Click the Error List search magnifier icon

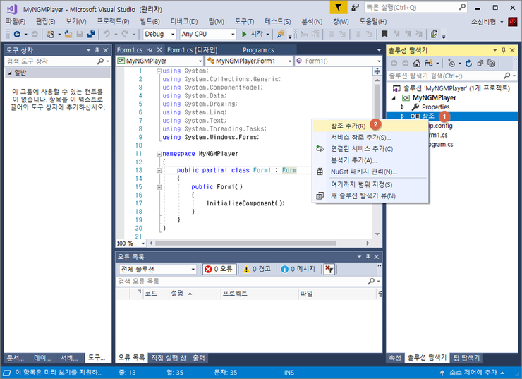(x=371, y=282)
